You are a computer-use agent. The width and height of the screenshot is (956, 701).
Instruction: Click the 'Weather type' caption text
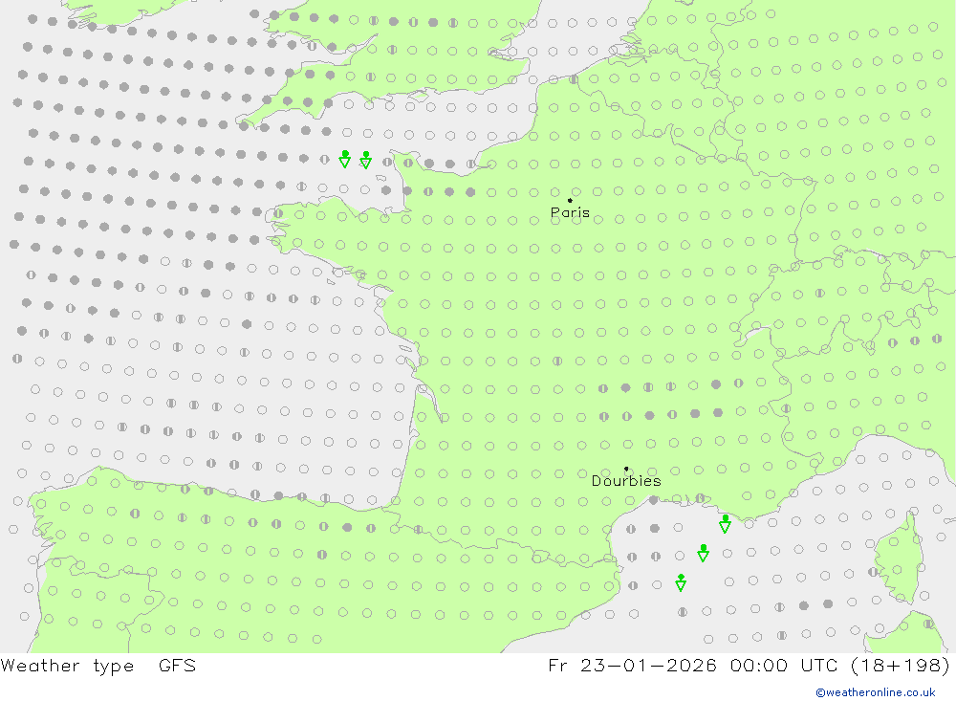67,666
